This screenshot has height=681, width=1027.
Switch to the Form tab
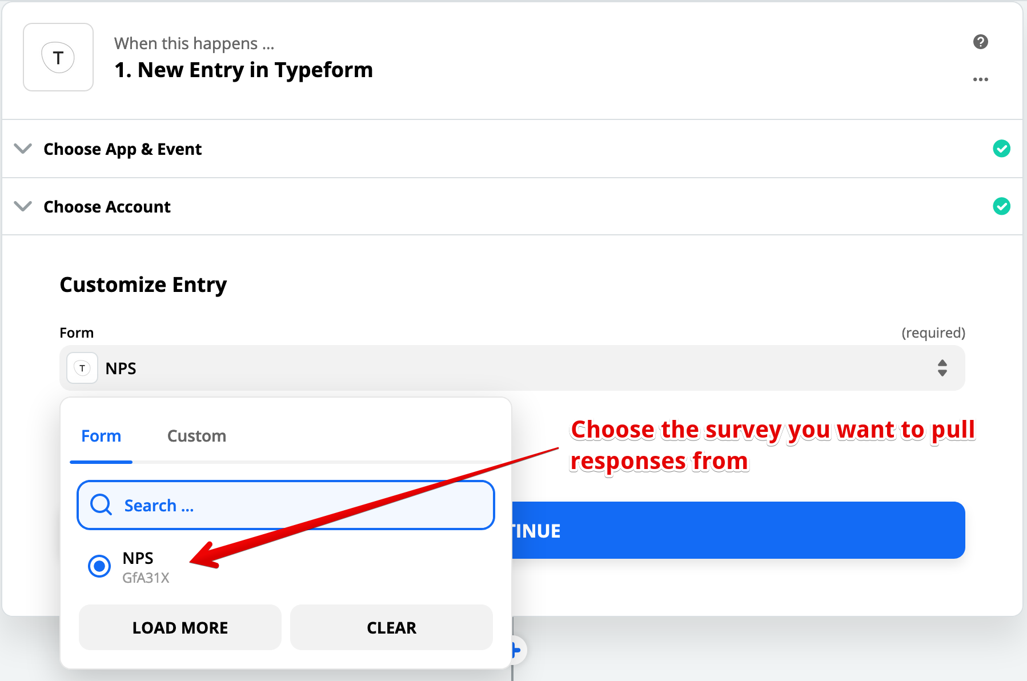click(101, 436)
